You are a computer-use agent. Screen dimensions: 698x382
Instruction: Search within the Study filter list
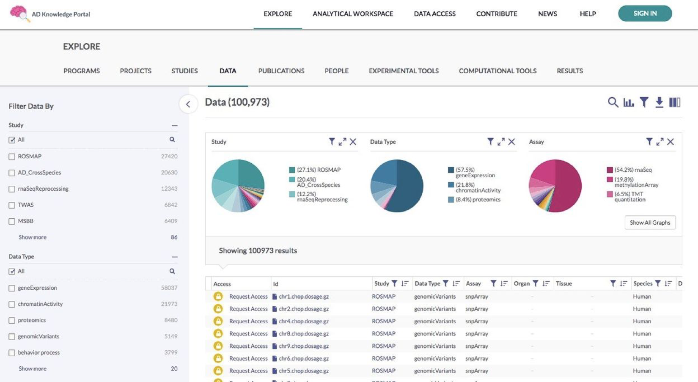[x=172, y=140]
